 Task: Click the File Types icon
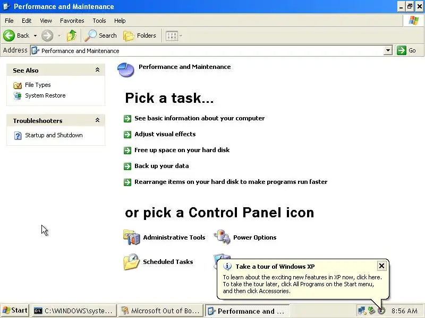18,85
